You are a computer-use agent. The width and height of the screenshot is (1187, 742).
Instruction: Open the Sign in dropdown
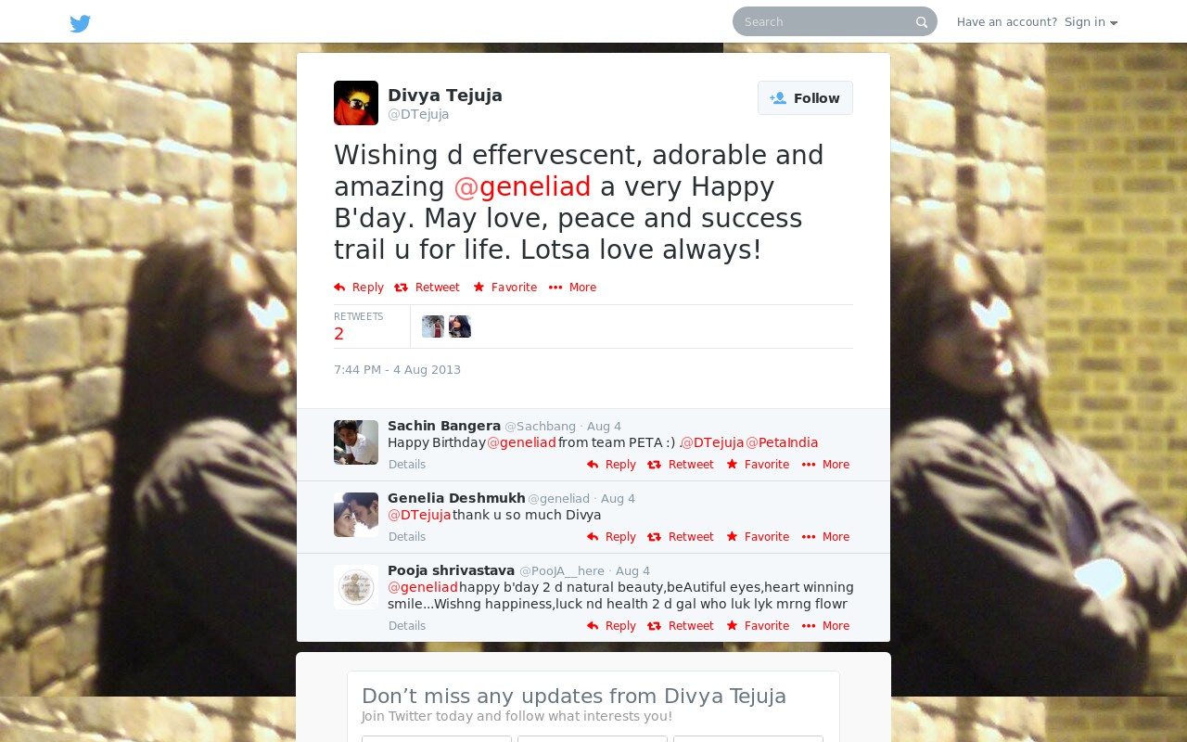tap(1091, 22)
